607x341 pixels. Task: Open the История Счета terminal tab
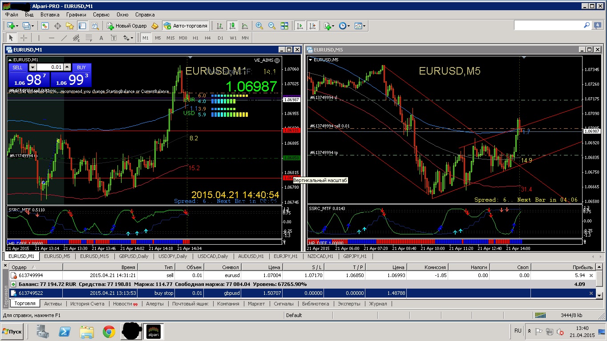(87, 304)
